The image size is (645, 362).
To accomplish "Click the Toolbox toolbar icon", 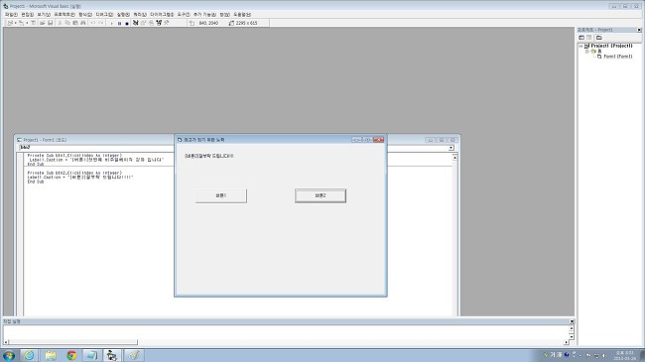I will (167, 23).
